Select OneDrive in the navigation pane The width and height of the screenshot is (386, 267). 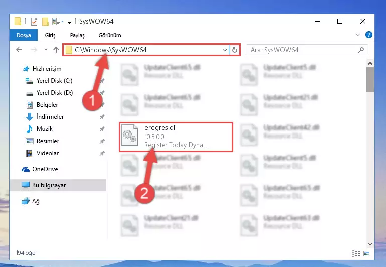[45, 169]
